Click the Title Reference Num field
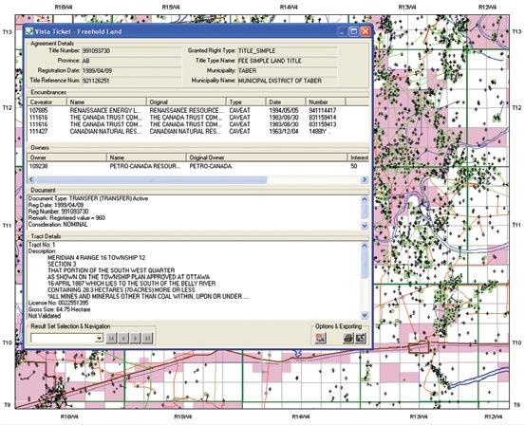This screenshot has height=425, width=525. [132, 81]
